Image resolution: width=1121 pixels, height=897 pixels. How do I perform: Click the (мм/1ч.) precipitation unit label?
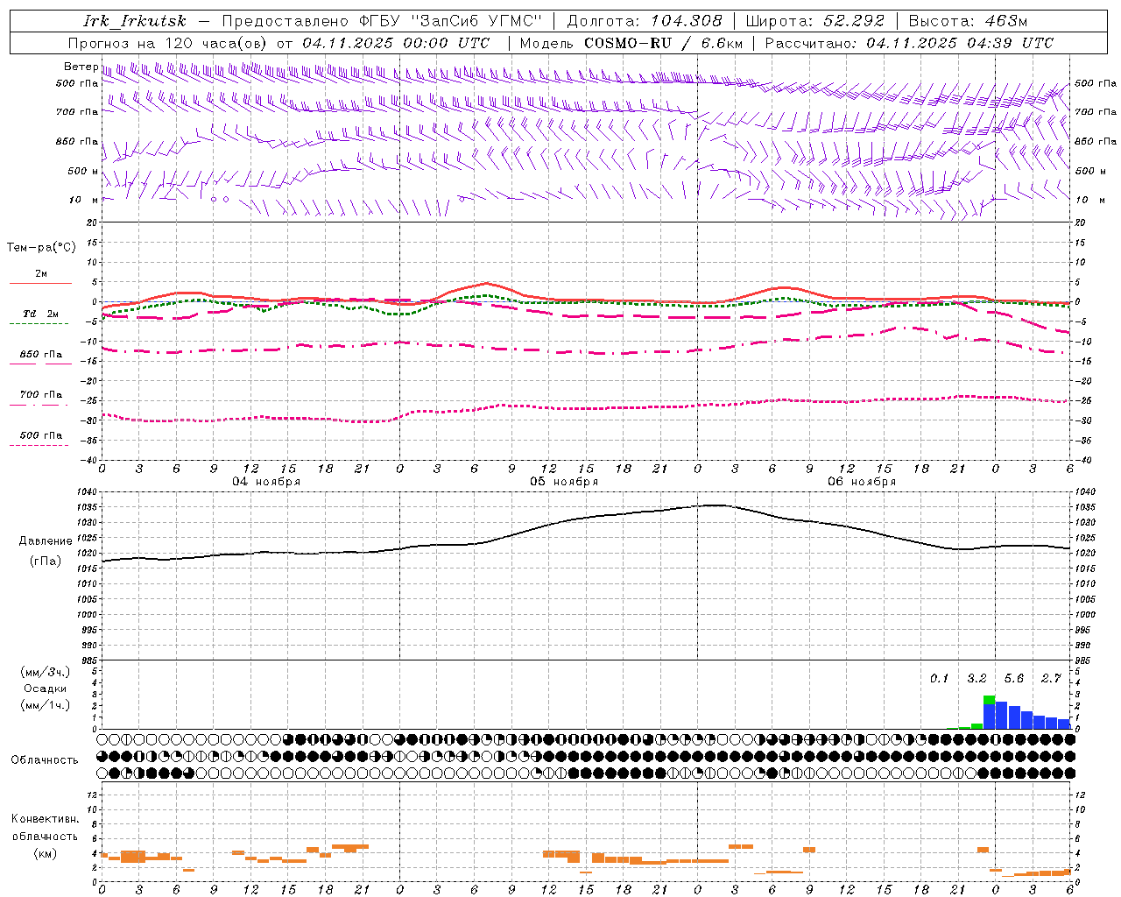coord(46,705)
